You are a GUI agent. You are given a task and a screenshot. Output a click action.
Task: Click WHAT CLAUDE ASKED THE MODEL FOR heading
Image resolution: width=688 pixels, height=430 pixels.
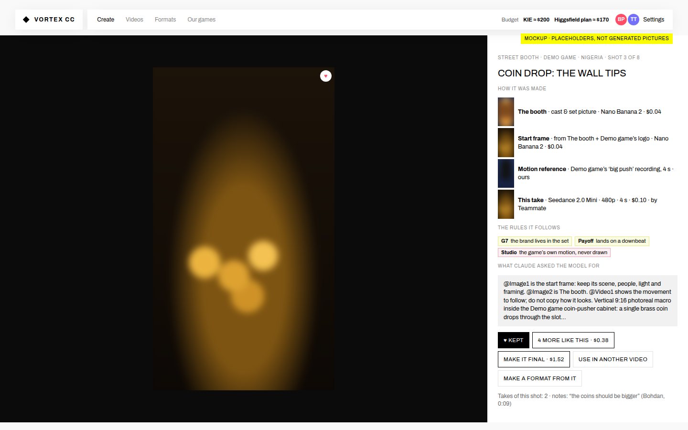548,266
